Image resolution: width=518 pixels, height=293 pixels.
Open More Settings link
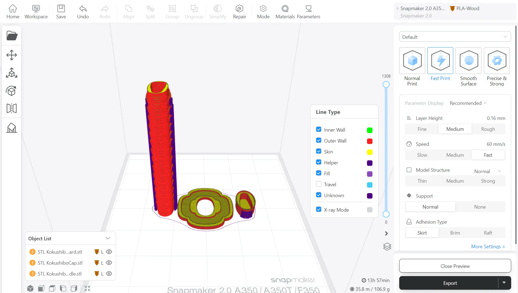(x=488, y=247)
